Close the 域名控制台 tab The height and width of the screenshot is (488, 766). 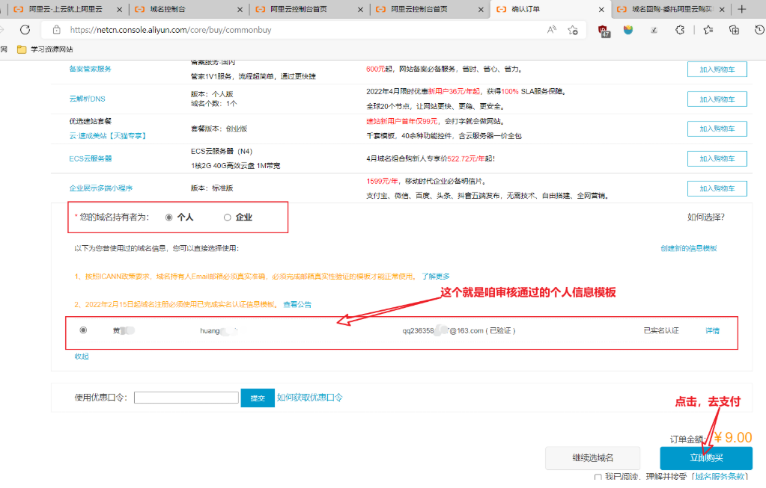pyautogui.click(x=240, y=9)
